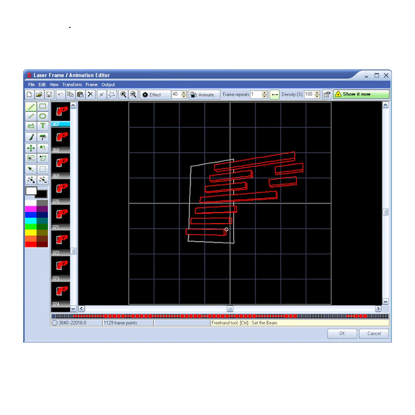Click the Save floppy disk icon
Screen dimensions: 415x415
[49, 95]
